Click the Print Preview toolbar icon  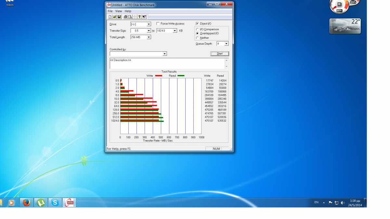pyautogui.click(x=130, y=17)
